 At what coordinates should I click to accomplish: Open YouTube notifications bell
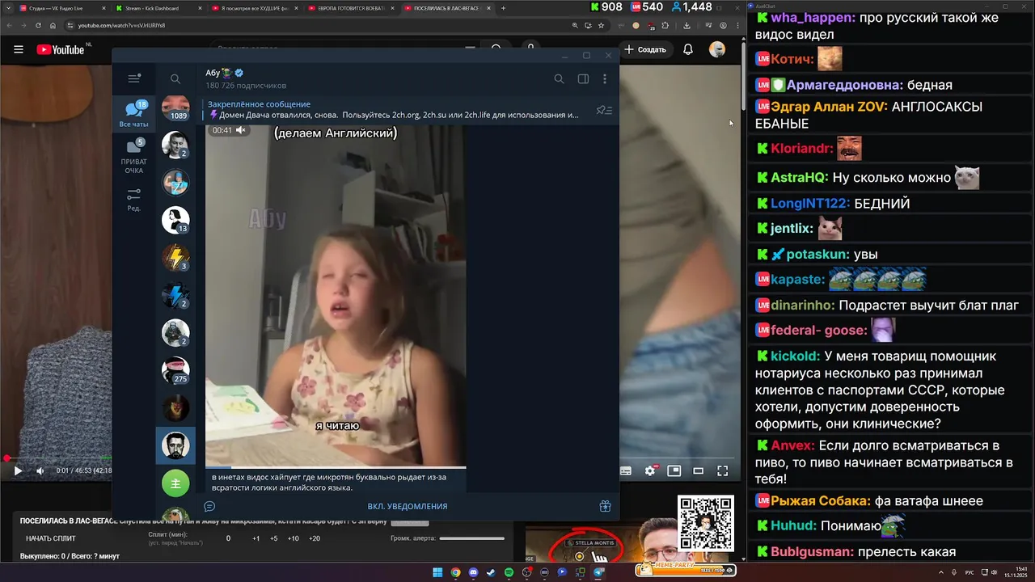click(688, 49)
